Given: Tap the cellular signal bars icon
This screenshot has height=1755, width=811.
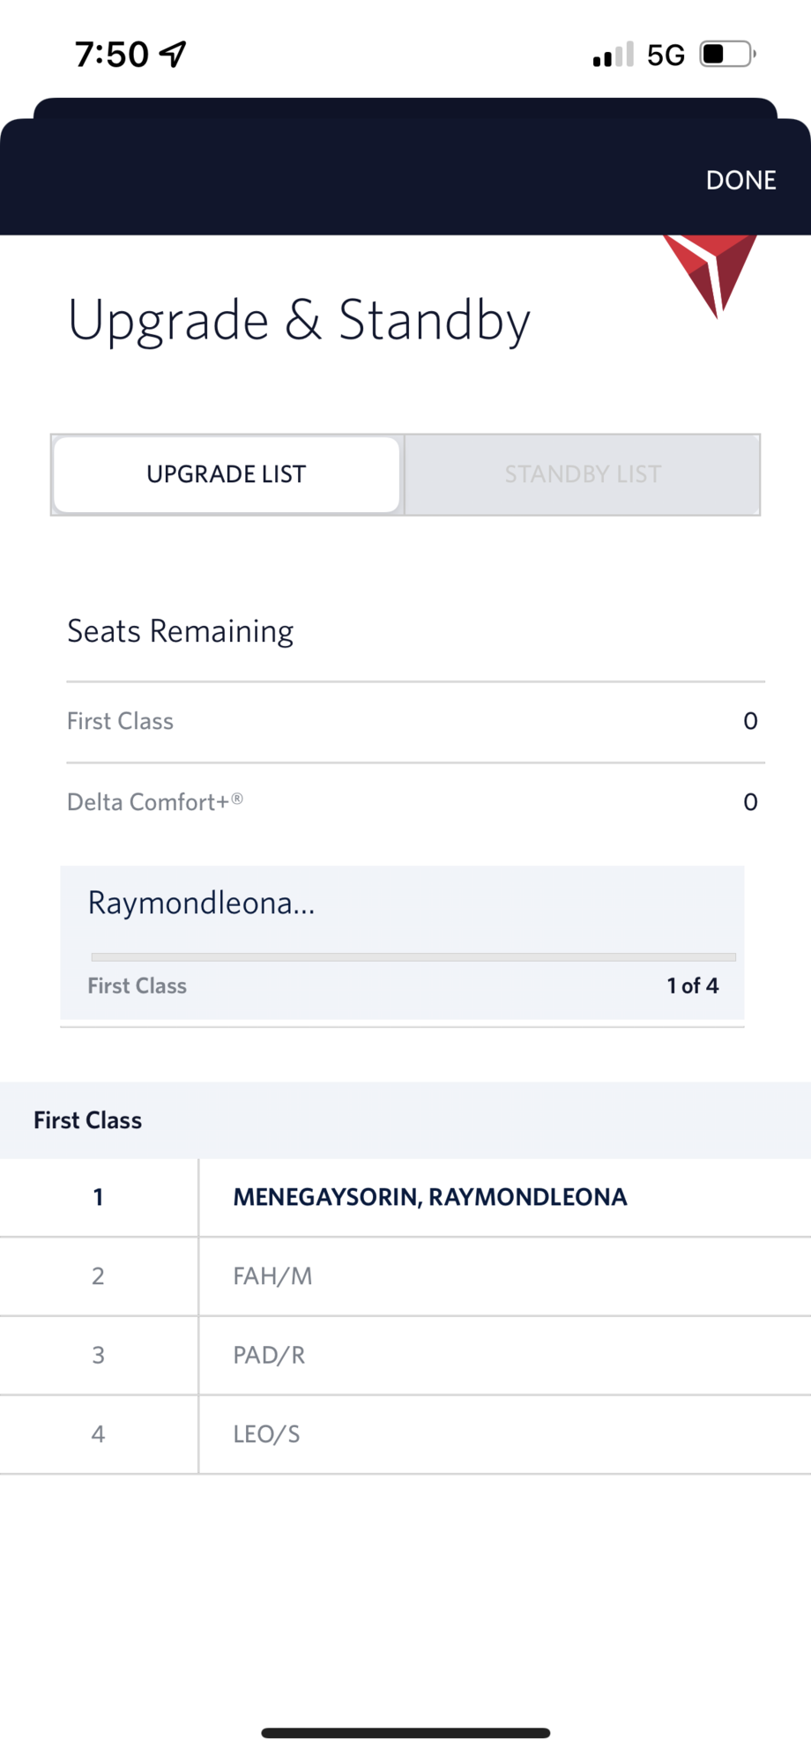Looking at the screenshot, I should pyautogui.click(x=614, y=55).
